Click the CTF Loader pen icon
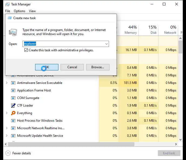186x160 pixels. (x=13, y=105)
